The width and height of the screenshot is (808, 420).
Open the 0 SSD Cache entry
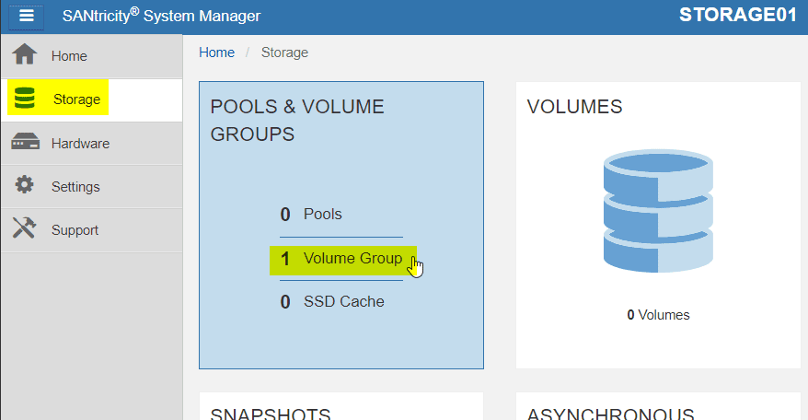(332, 301)
